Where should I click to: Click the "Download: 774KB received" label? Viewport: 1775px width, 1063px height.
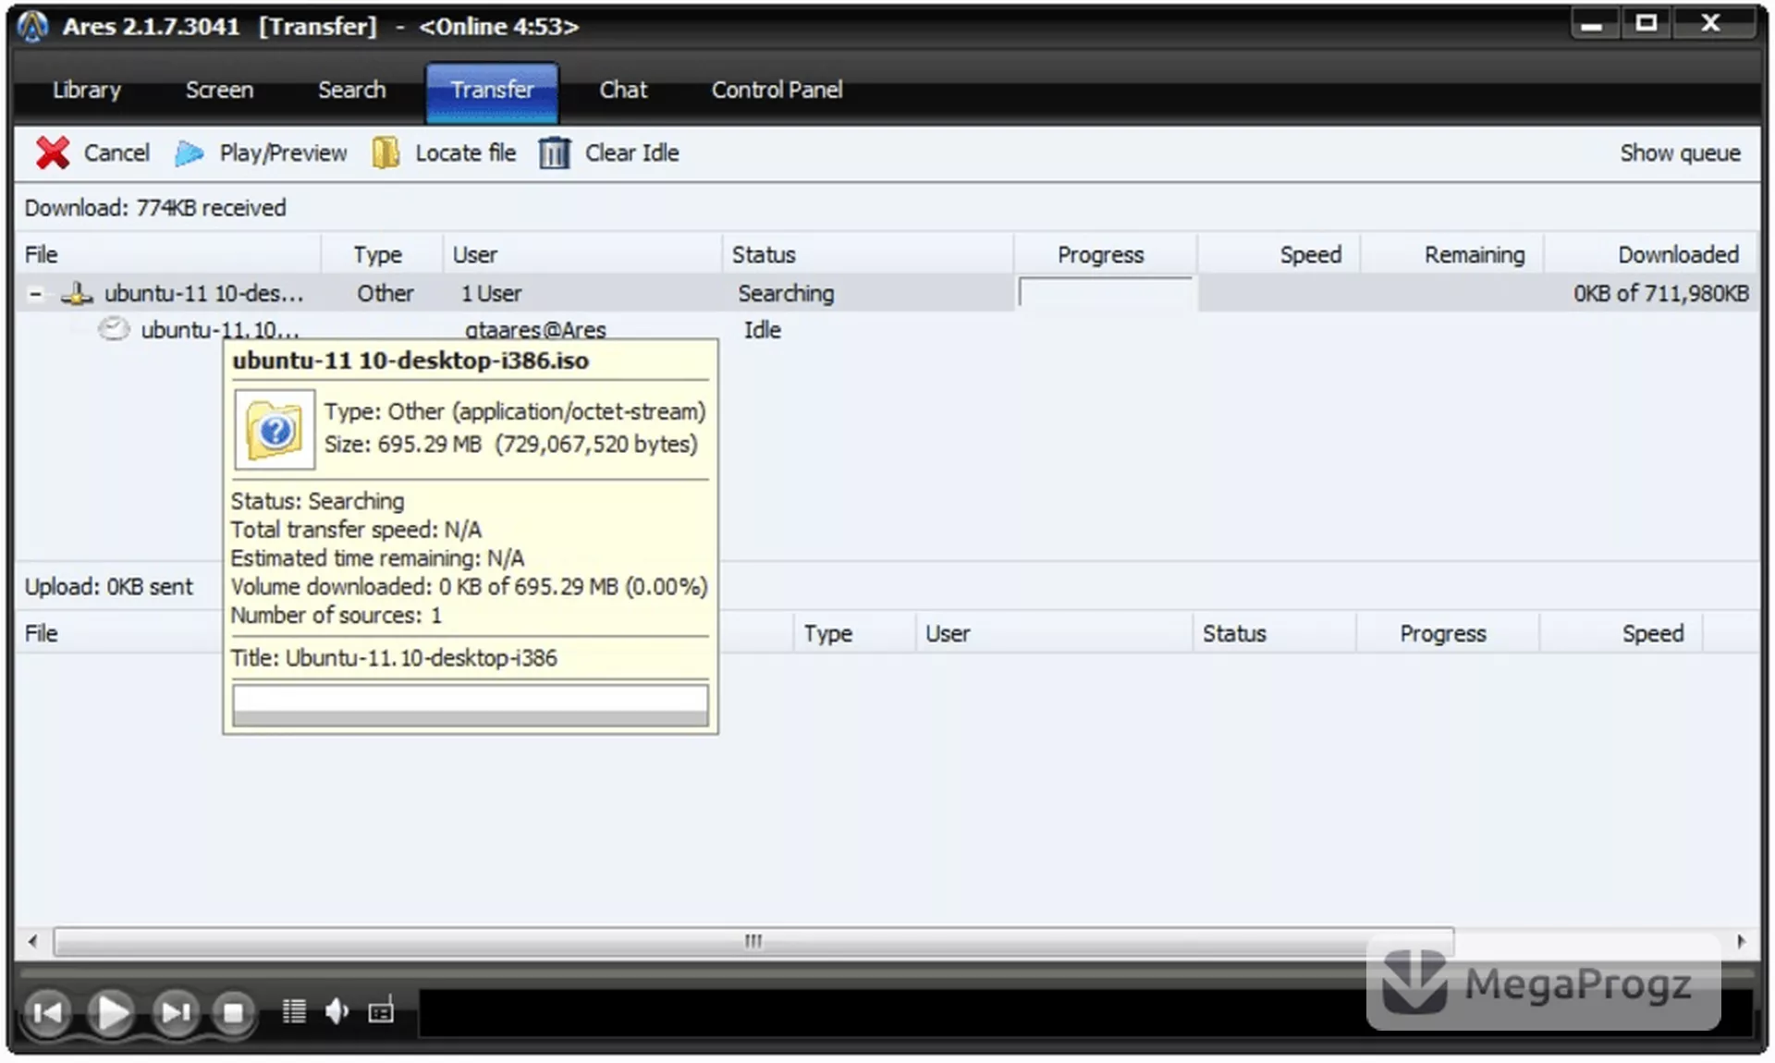click(155, 208)
